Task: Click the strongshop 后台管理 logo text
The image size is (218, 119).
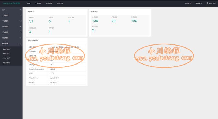Action: [11, 3]
